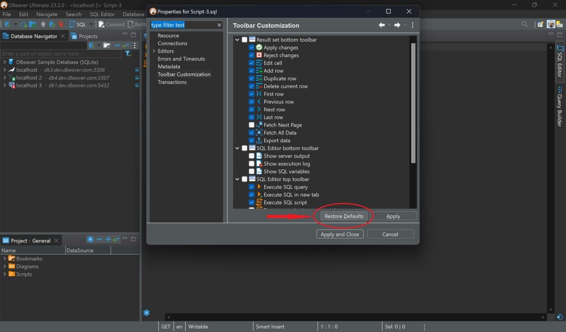Click the object name filter field in Database Navigator

tap(61, 54)
